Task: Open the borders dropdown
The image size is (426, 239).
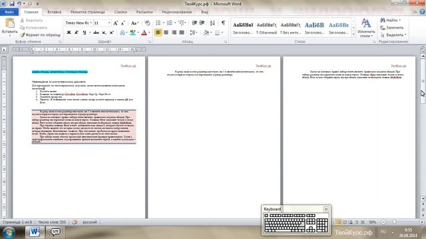Action: tap(222, 33)
